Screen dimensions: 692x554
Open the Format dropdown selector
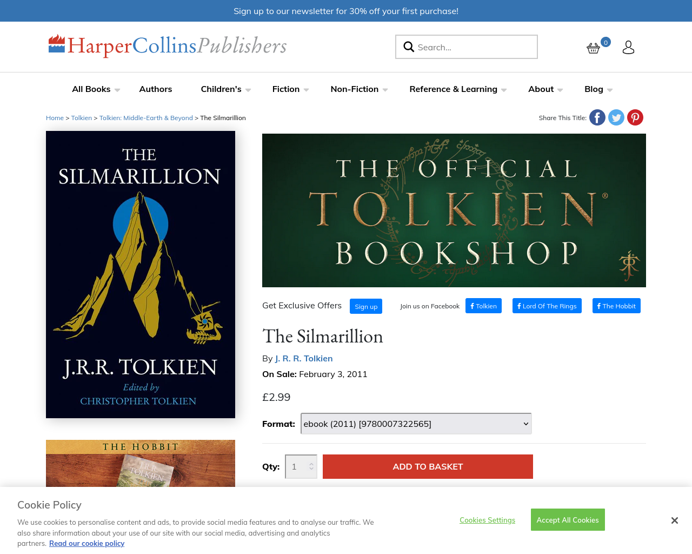pos(416,424)
